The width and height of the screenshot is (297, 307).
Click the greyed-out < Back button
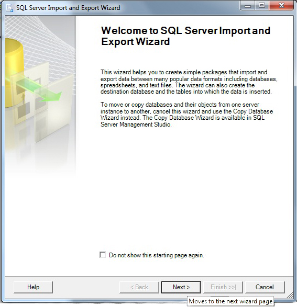(139, 287)
